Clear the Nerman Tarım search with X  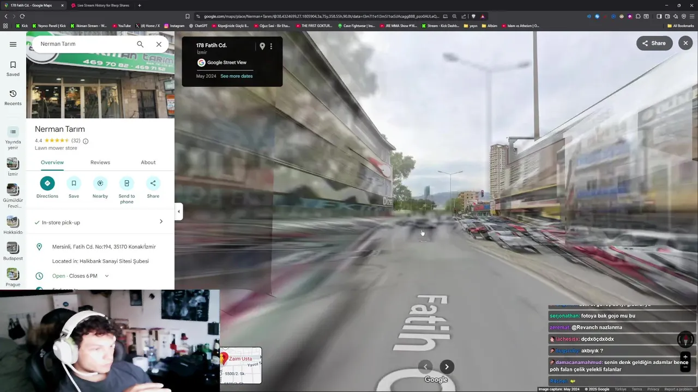point(159,44)
